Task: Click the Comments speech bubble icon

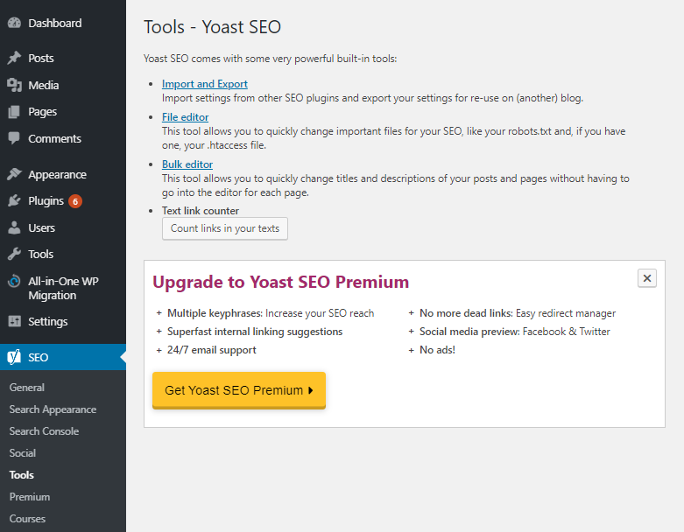Action: click(x=14, y=138)
